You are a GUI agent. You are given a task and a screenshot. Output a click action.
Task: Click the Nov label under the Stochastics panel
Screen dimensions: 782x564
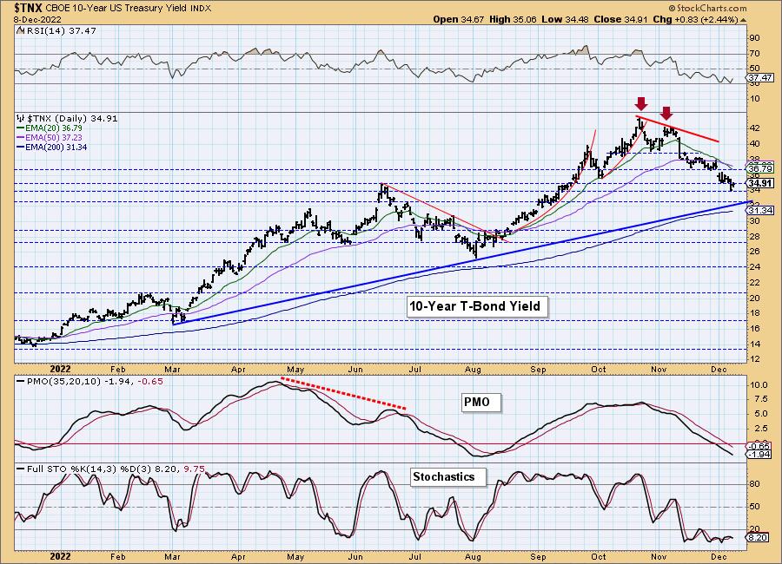pos(659,556)
